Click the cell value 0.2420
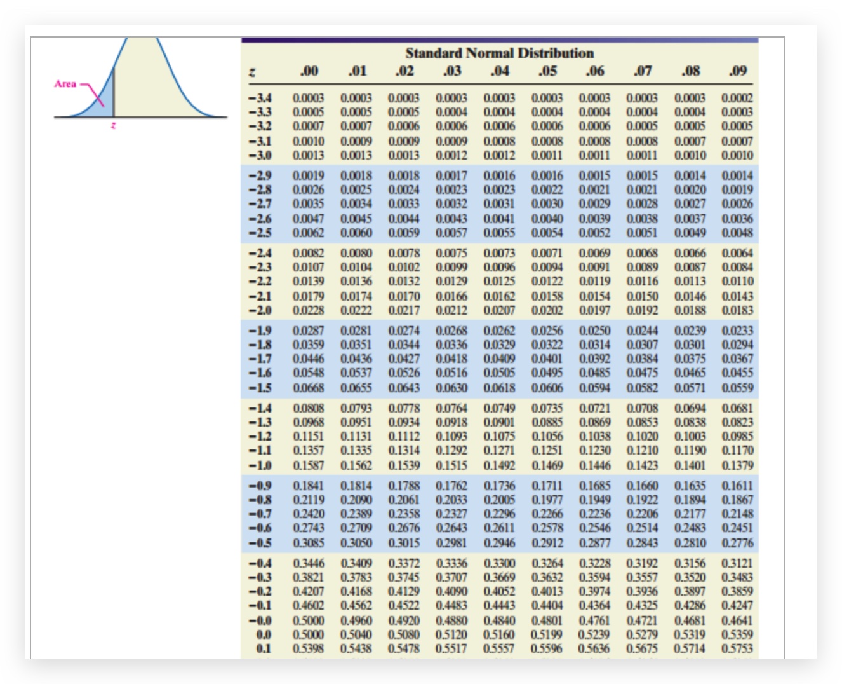This screenshot has width=842, height=684. [x=309, y=514]
